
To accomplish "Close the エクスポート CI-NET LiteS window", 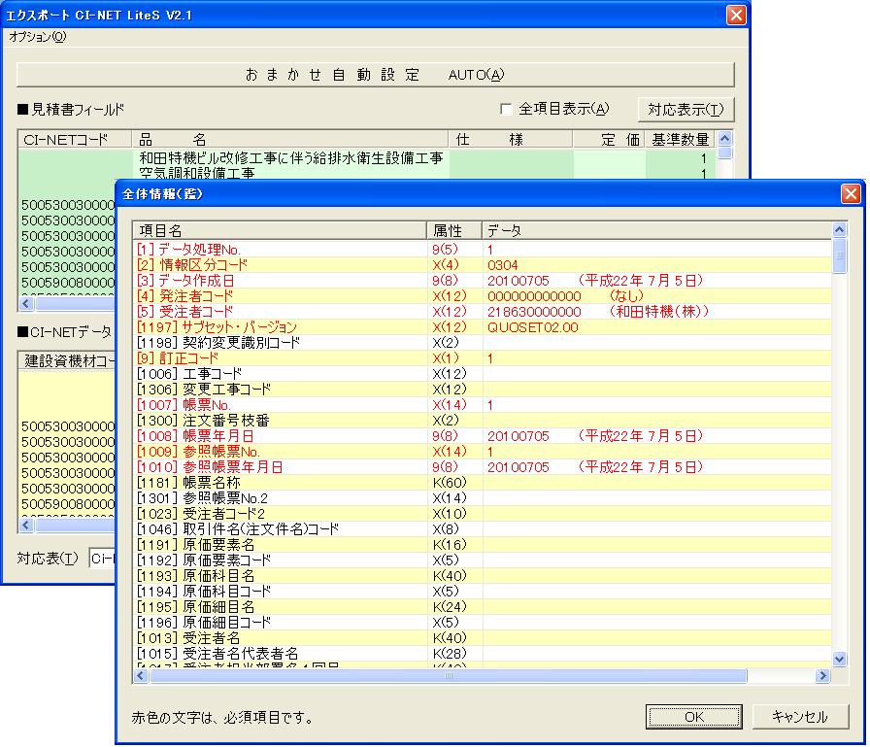I will (736, 16).
